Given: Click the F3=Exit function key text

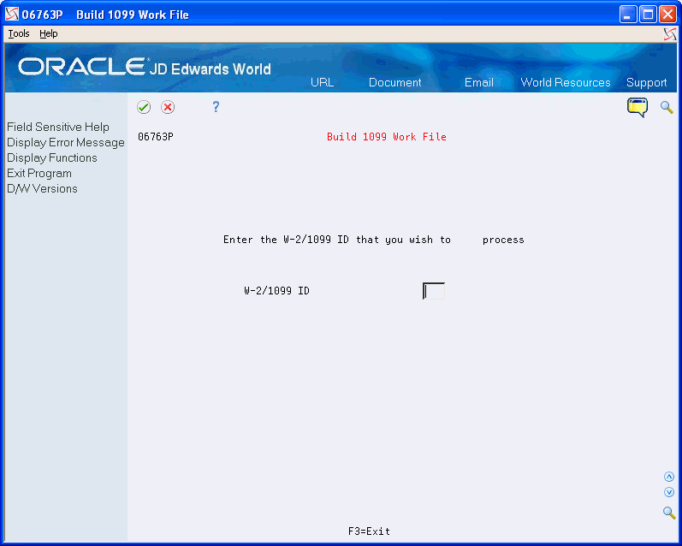Looking at the screenshot, I should click(x=369, y=531).
